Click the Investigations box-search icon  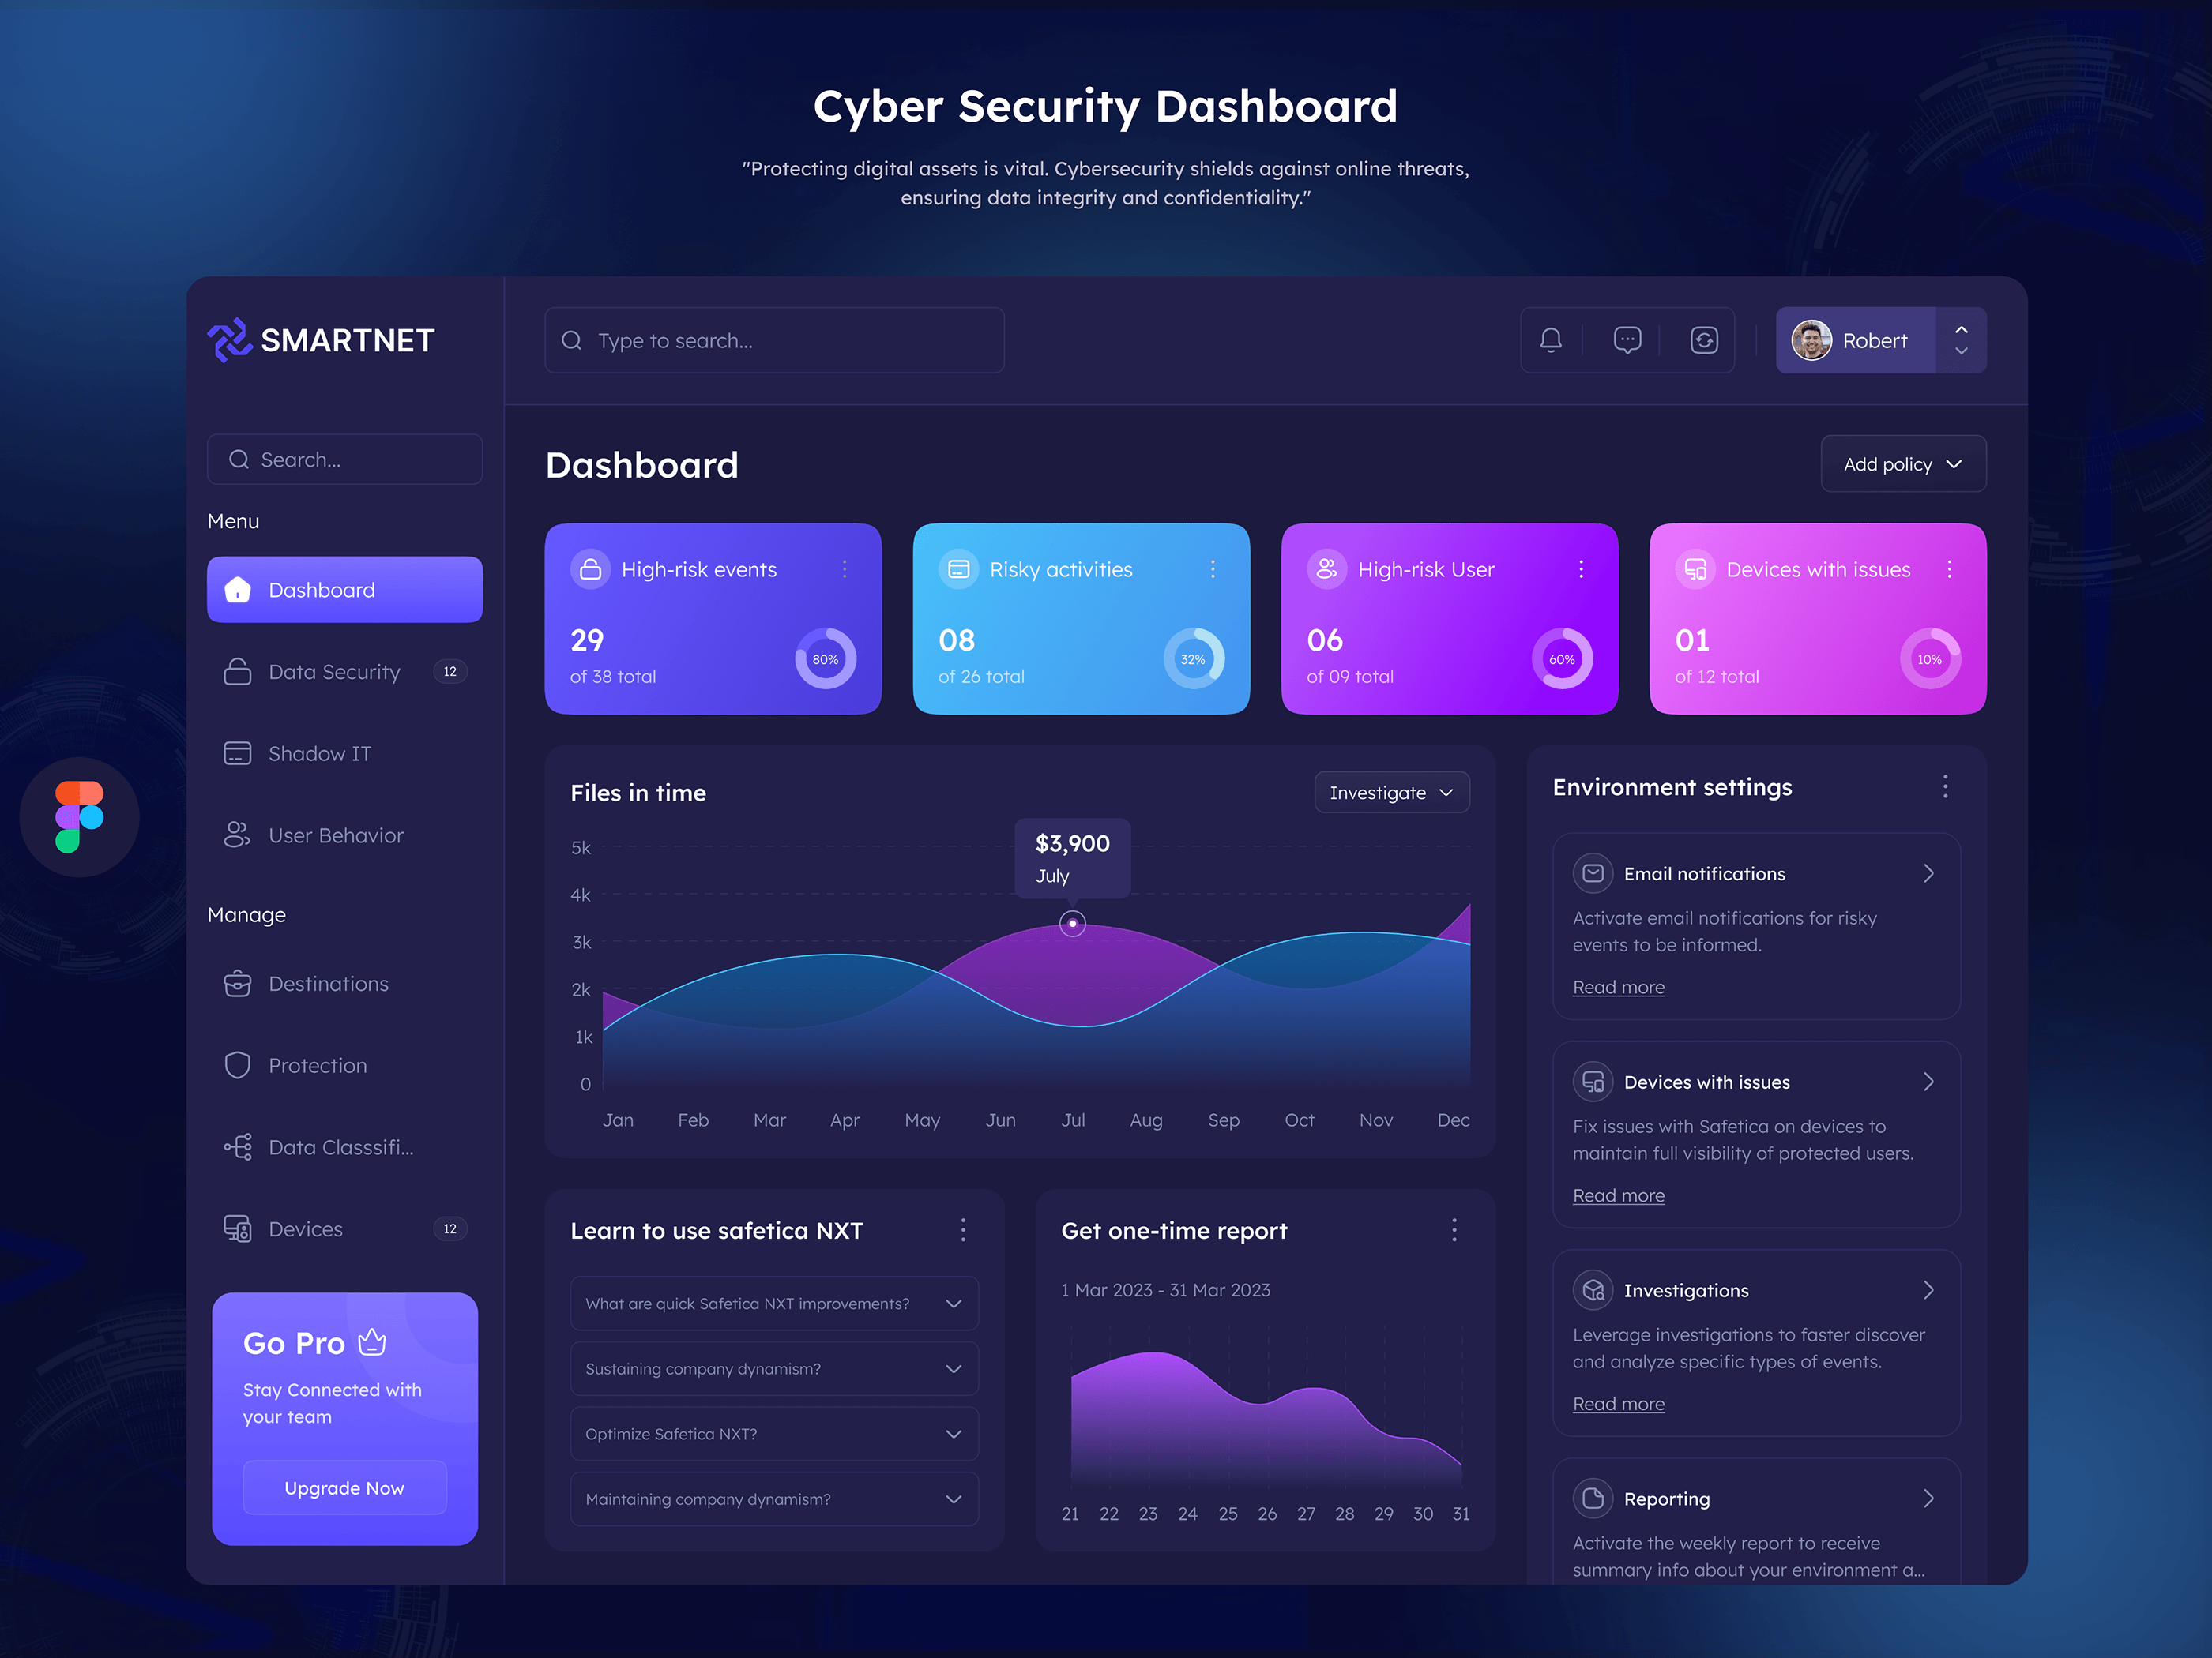coord(1593,1290)
